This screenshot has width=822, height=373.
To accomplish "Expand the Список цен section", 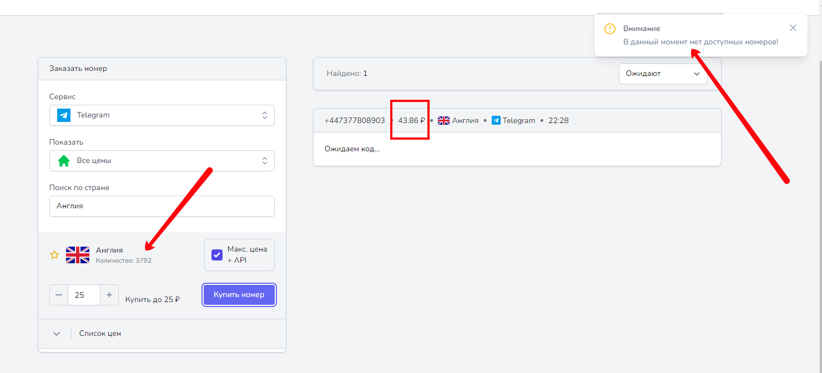I will click(x=57, y=334).
